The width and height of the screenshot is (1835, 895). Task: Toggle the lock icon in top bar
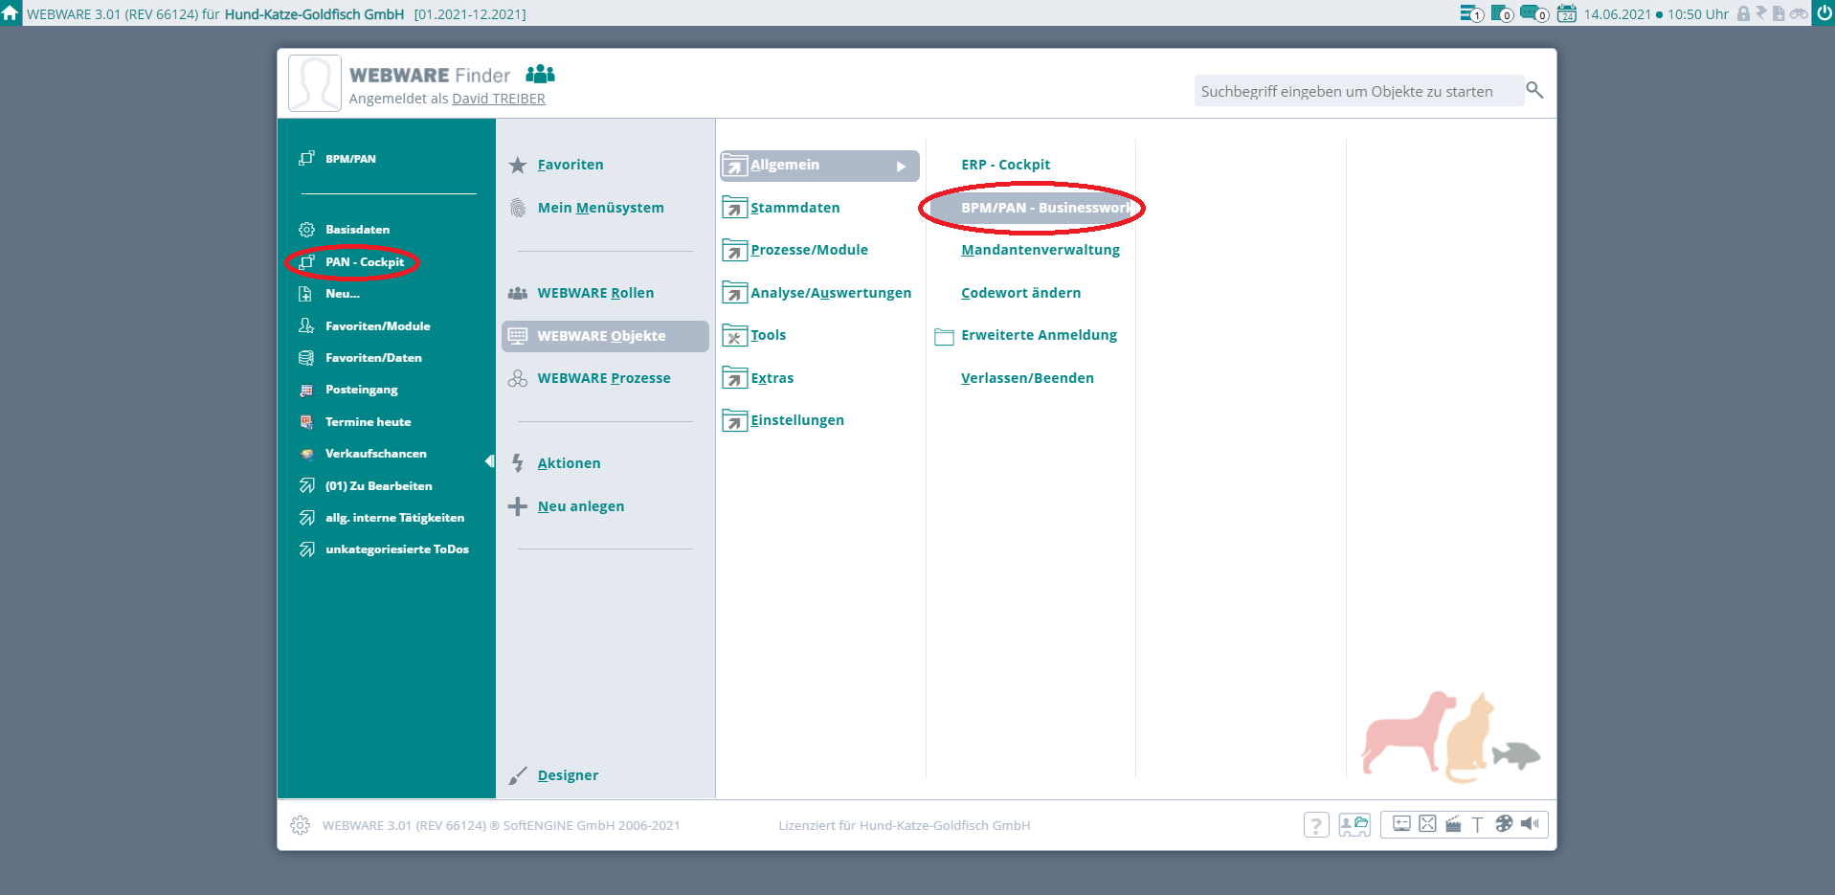click(x=1743, y=13)
